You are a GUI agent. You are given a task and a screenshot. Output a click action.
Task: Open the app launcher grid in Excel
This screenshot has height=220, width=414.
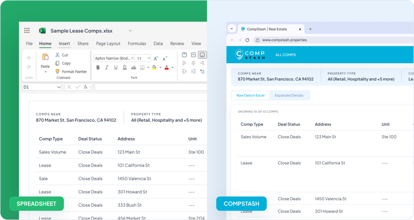point(27,31)
